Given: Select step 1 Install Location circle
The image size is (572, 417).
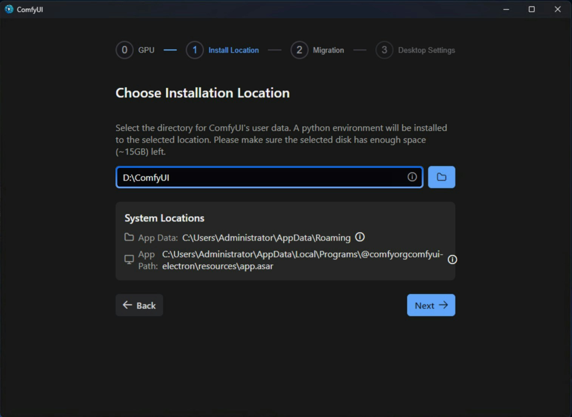Looking at the screenshot, I should coord(195,50).
